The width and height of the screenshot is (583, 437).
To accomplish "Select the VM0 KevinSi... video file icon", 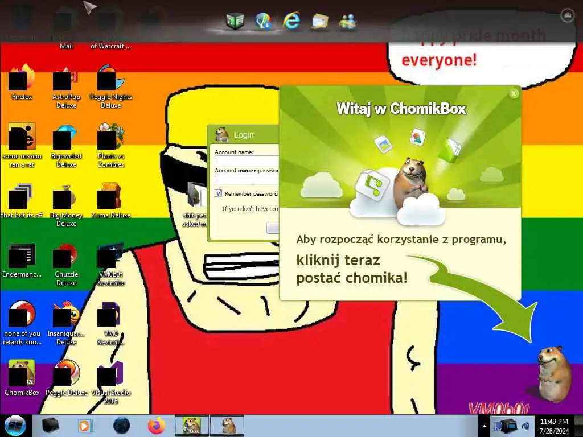I will point(111,323).
